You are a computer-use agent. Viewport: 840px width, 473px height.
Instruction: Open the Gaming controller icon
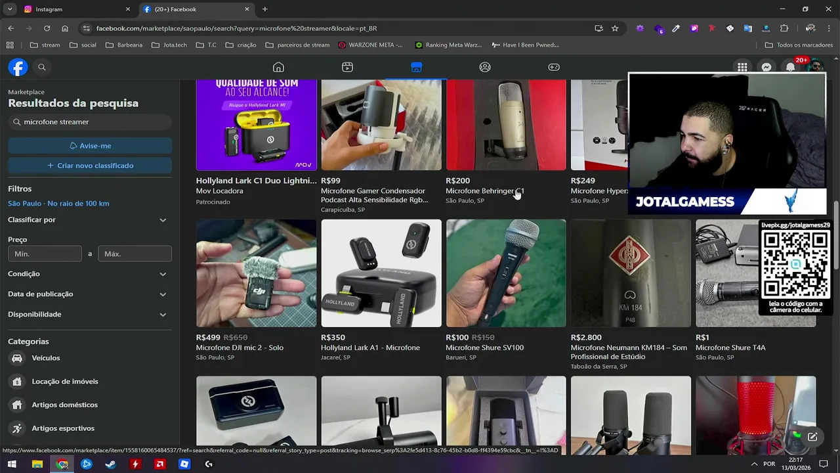554,67
